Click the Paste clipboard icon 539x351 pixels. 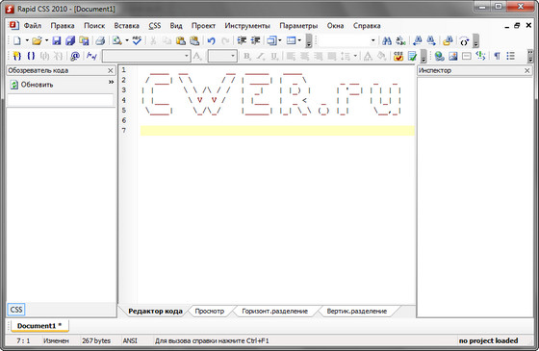pyautogui.click(x=181, y=40)
